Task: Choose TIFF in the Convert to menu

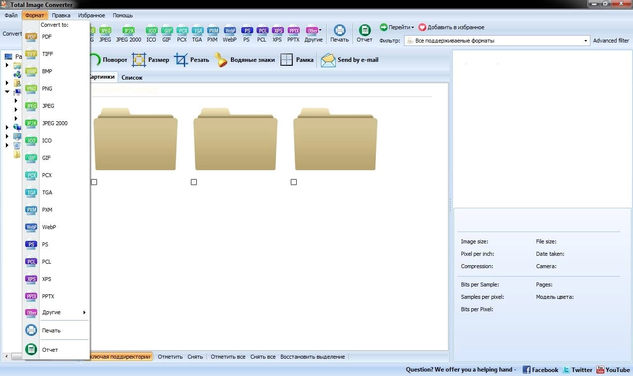Action: pos(56,54)
